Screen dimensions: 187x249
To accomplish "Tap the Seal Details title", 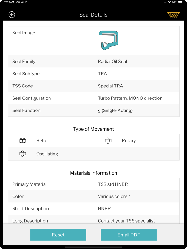I will click(x=93, y=15).
